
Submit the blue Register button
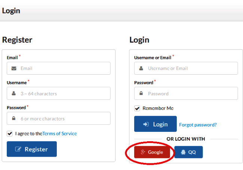click(x=32, y=149)
